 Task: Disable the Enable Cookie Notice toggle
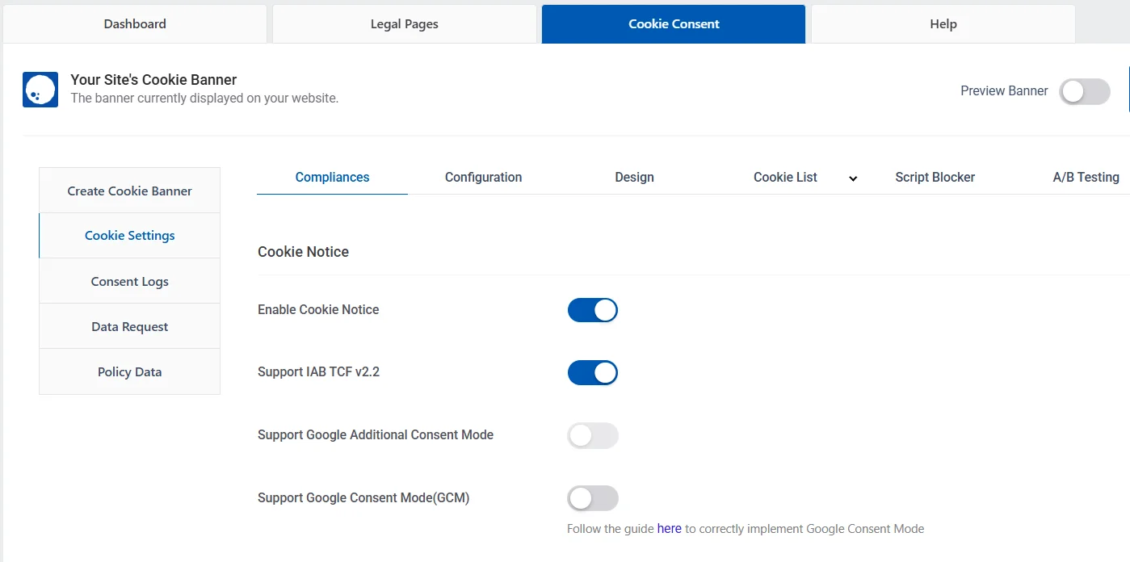[x=592, y=309]
